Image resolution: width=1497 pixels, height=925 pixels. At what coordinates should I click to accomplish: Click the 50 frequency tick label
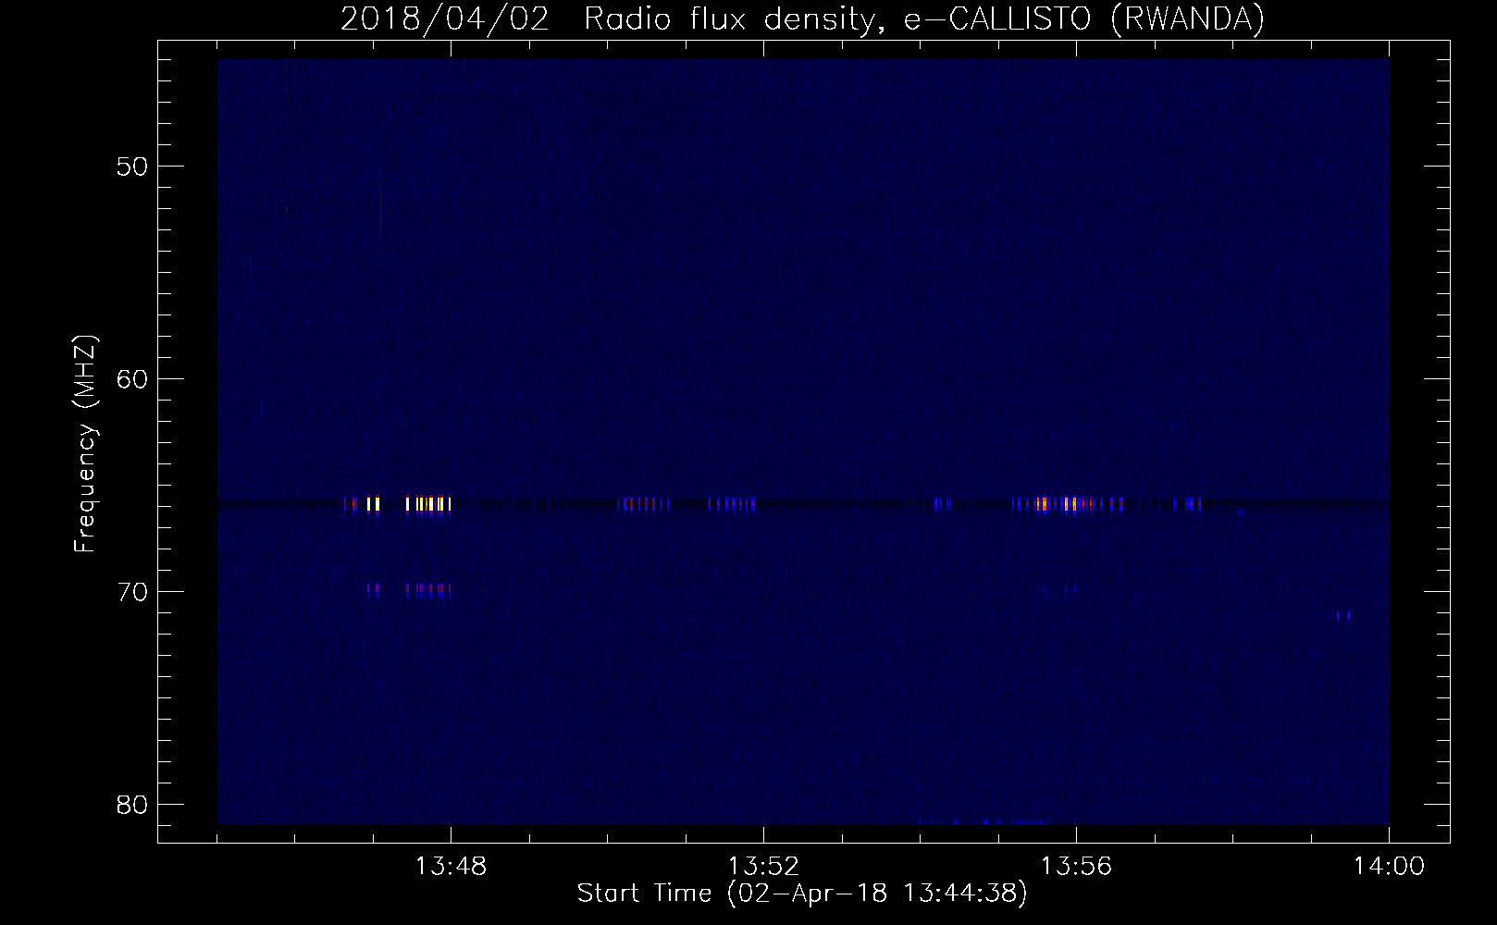tap(132, 167)
